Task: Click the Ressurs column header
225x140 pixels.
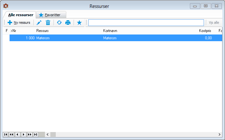Action: tap(42, 31)
